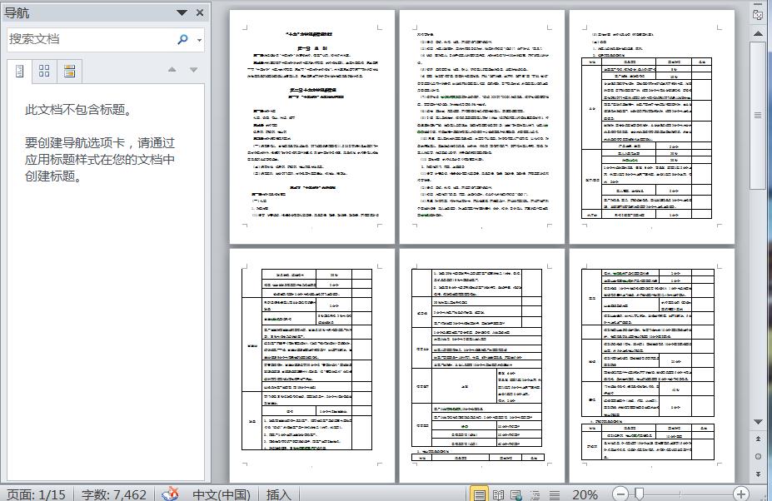Switch to Draft view icon
Image resolution: width=772 pixels, height=501 pixels.
[x=555, y=494]
